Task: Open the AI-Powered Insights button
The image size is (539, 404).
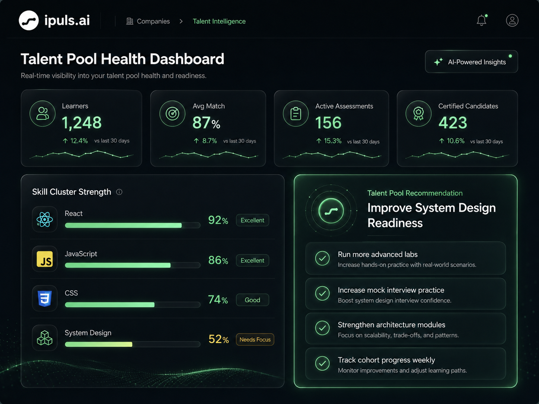Action: pyautogui.click(x=471, y=62)
